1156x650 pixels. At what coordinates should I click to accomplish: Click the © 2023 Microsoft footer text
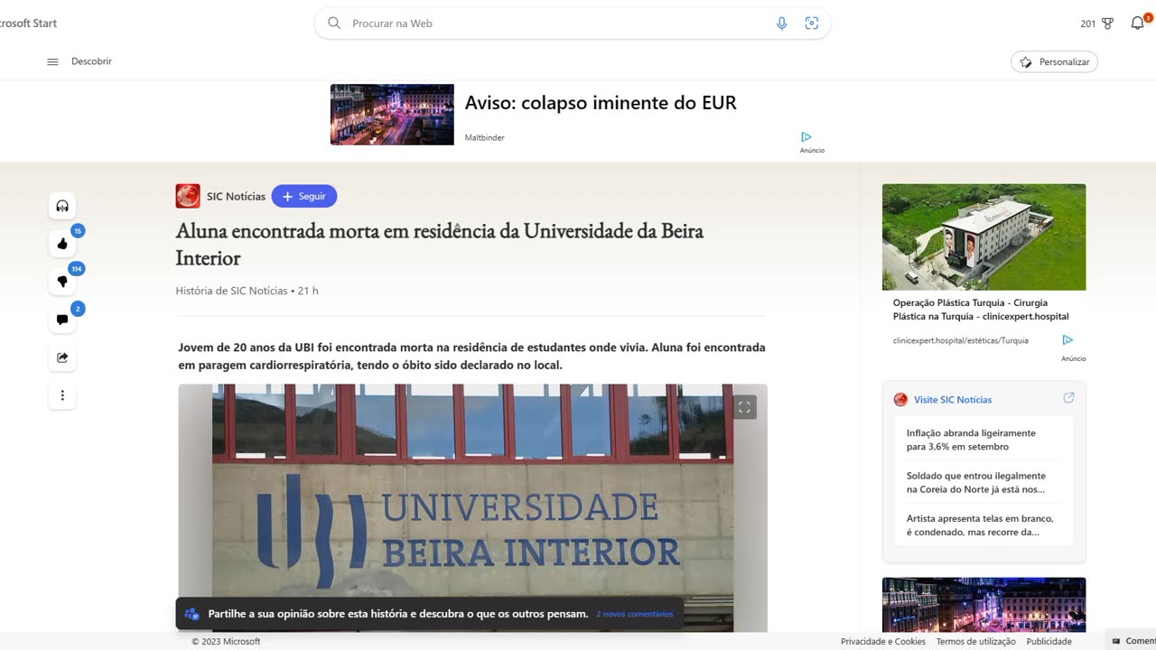point(226,641)
